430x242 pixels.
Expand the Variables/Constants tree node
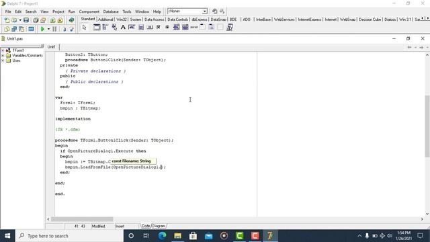click(3, 55)
